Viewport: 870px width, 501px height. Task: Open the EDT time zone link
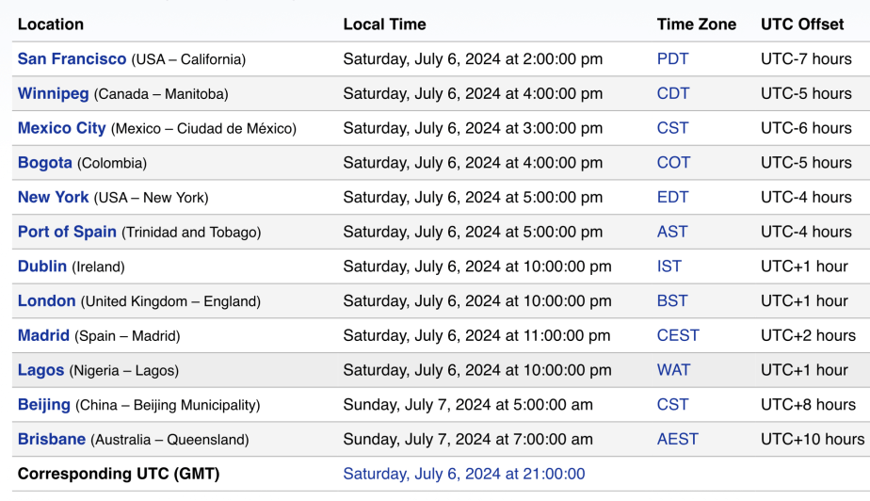(672, 197)
